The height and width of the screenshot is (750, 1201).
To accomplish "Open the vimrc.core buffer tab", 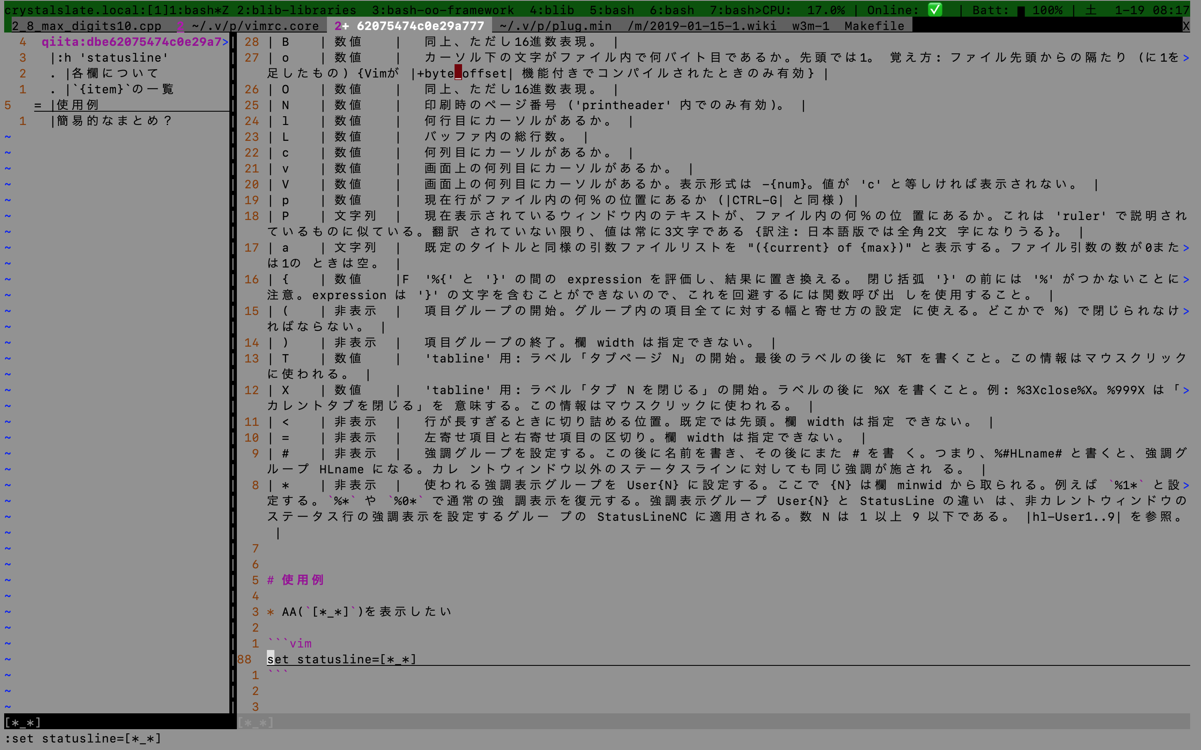I will click(x=256, y=25).
